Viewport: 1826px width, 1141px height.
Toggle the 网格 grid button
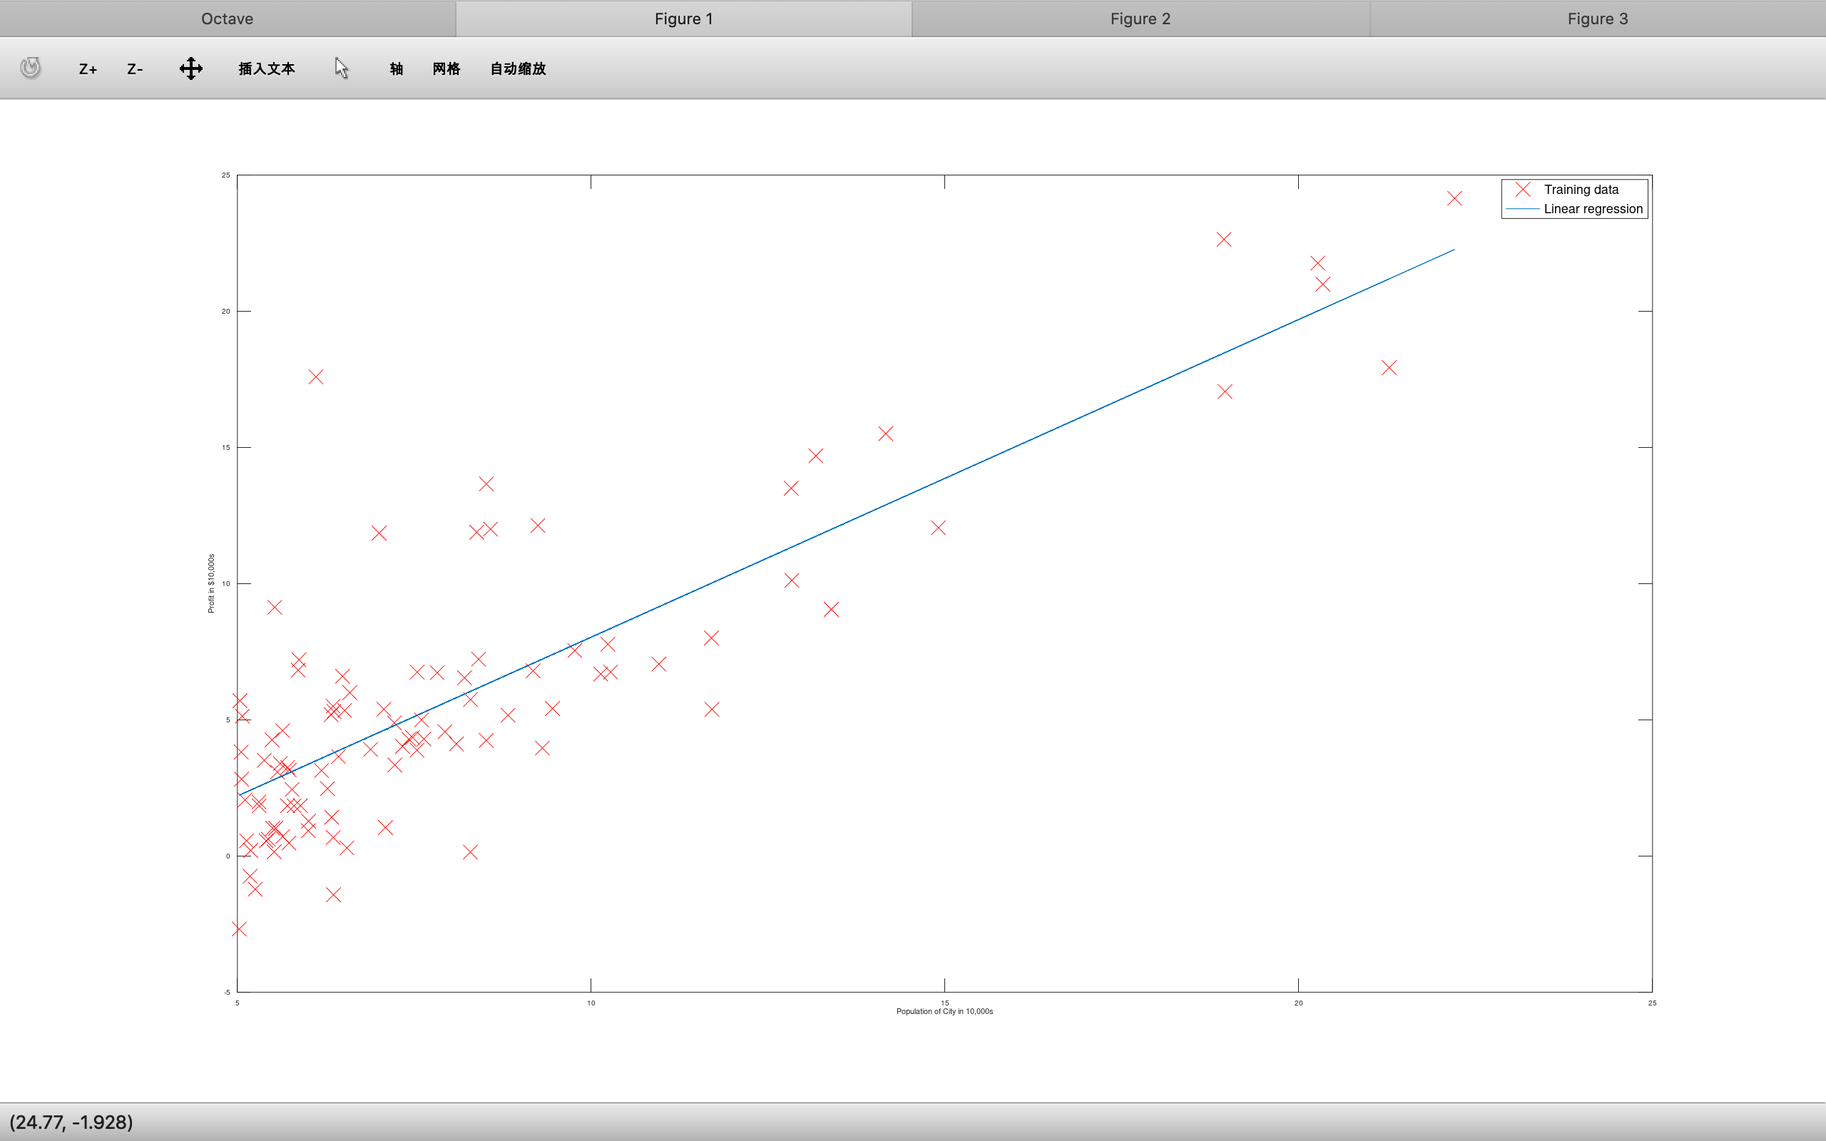(x=446, y=68)
